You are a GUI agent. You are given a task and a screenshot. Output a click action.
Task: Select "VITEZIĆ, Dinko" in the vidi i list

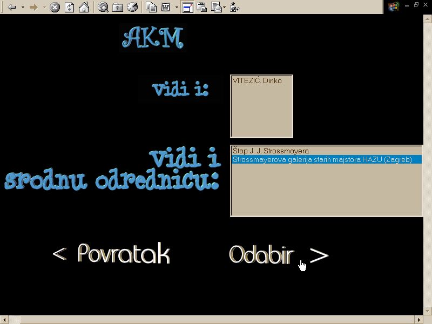click(257, 81)
